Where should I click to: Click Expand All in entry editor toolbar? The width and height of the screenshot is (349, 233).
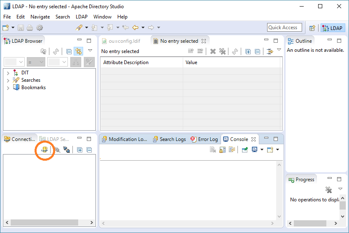pos(248,51)
